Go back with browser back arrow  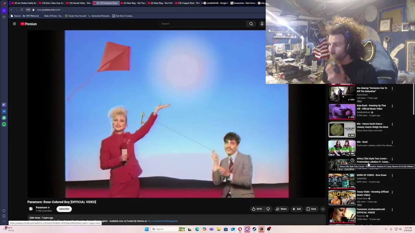11,10
